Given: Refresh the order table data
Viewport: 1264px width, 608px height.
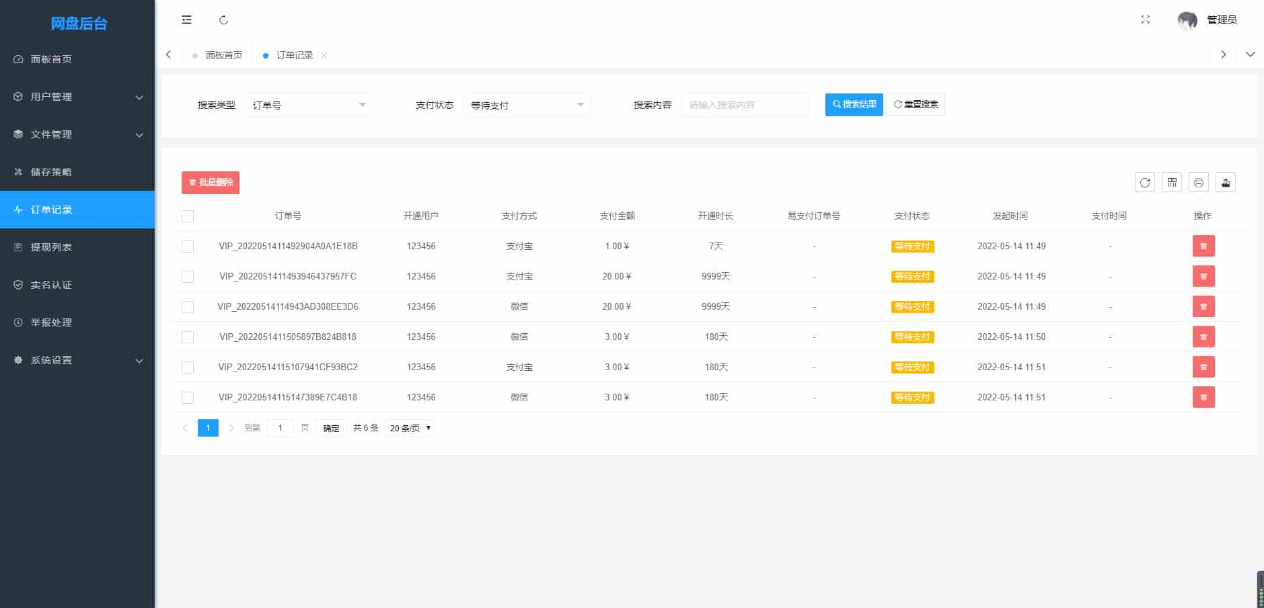Looking at the screenshot, I should pos(1144,182).
